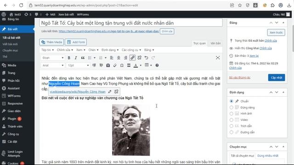Click Thêm Media button
The image size is (294, 165).
(51, 42)
